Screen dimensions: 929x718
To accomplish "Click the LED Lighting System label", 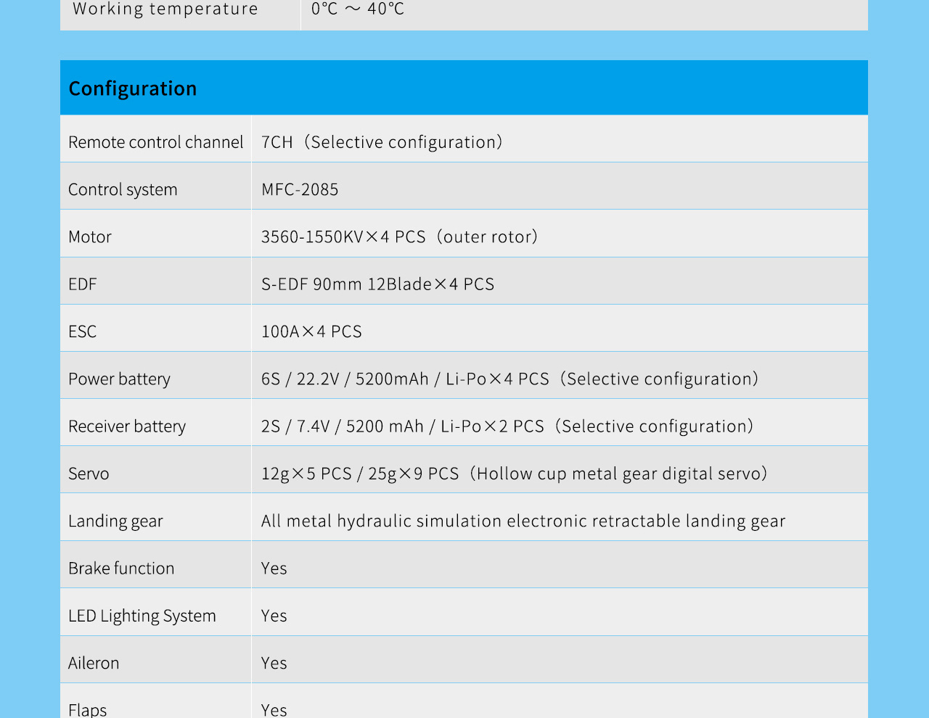I will (142, 616).
